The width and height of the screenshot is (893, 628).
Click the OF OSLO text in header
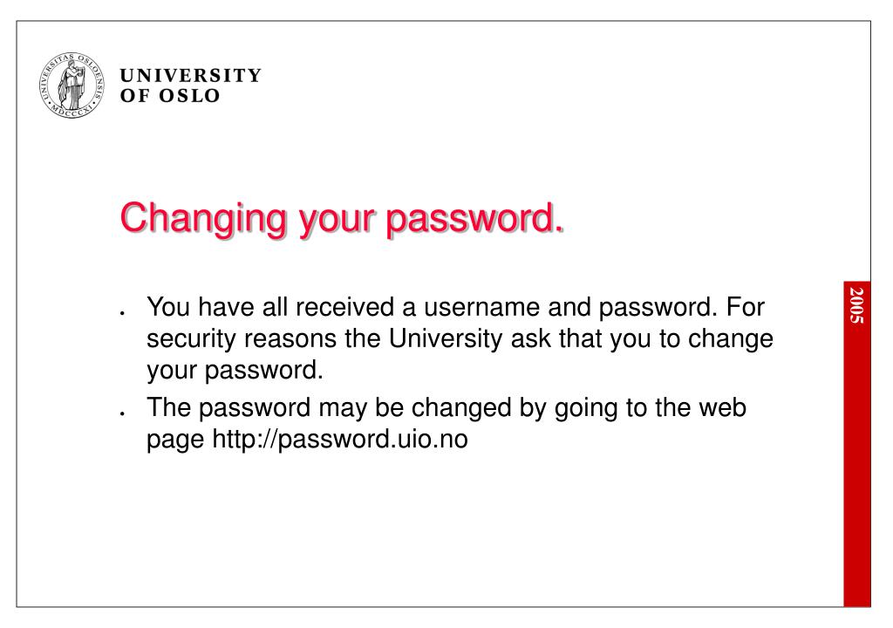(x=170, y=96)
